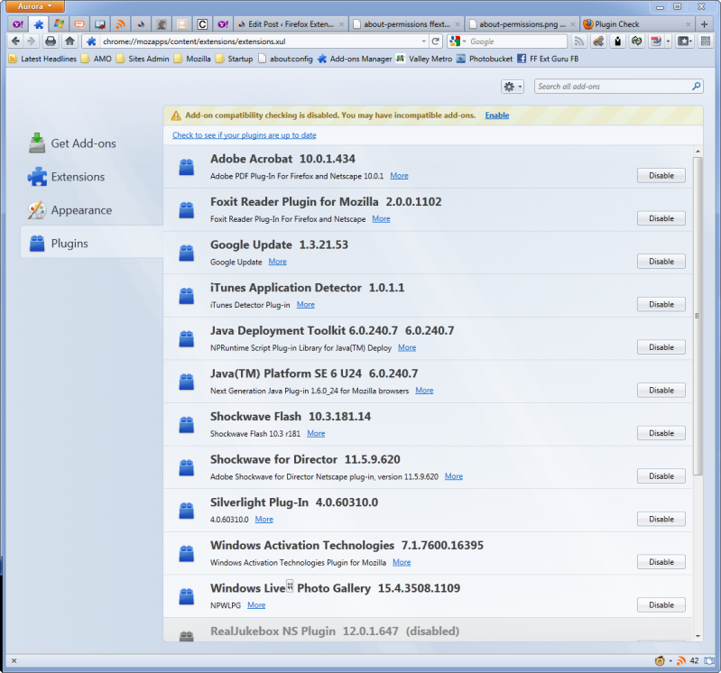
Task: Switch to the pinned orange RSS tab
Action: tap(121, 24)
